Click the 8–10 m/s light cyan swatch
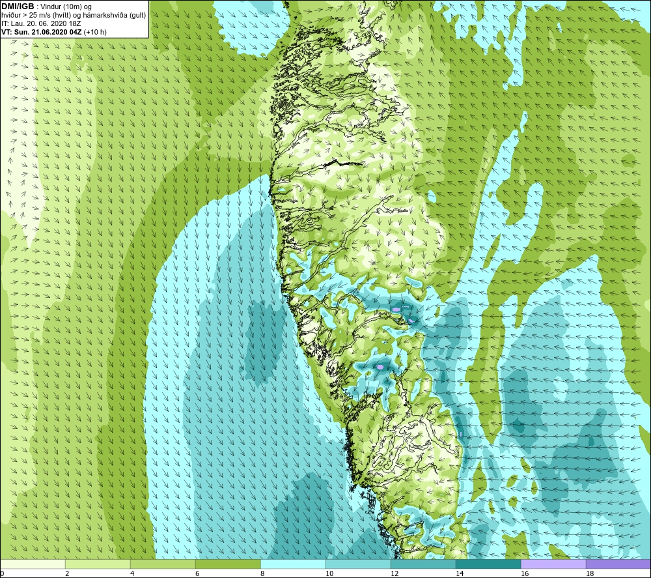 click(293, 564)
